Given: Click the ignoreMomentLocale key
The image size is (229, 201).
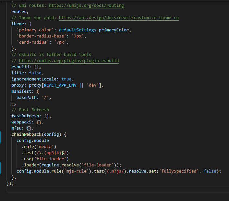Looking at the screenshot, I should (x=34, y=79).
